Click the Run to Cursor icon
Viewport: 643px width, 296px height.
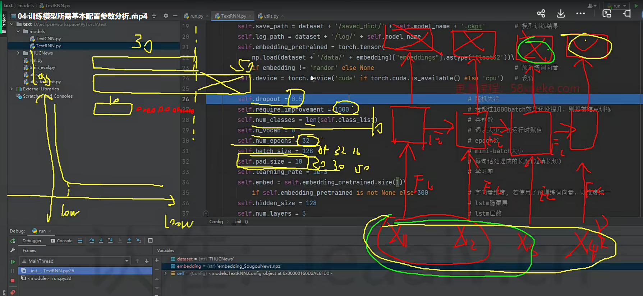tap(139, 241)
